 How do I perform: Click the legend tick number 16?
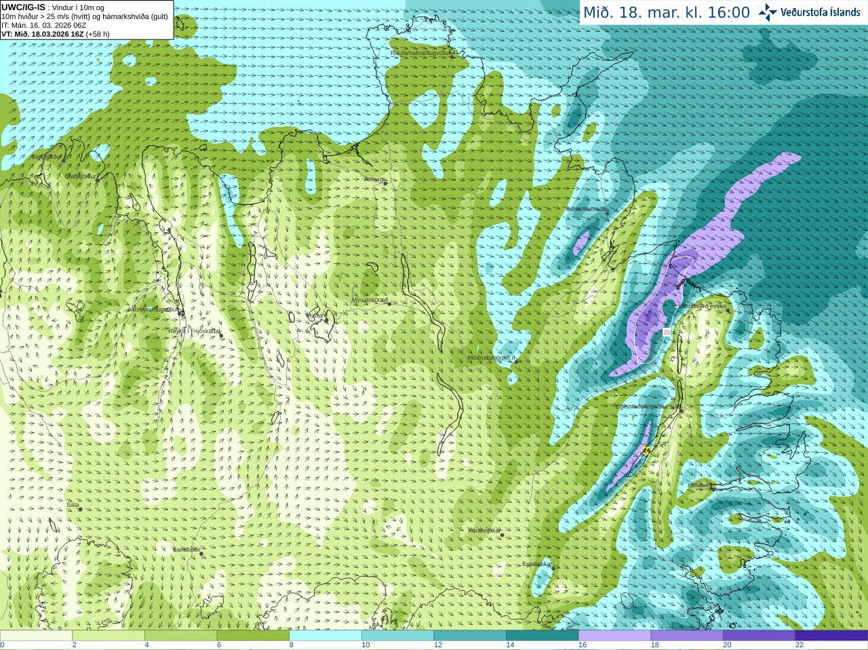click(583, 645)
